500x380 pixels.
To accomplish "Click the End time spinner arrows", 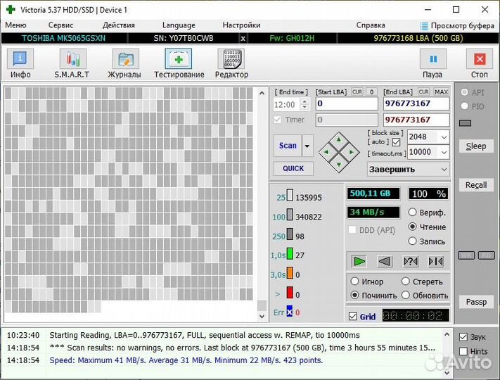I will pos(305,104).
